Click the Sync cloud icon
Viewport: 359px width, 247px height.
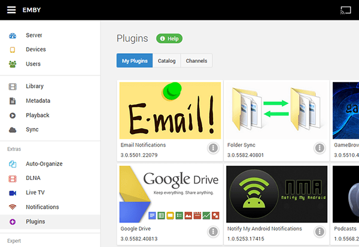tap(13, 130)
